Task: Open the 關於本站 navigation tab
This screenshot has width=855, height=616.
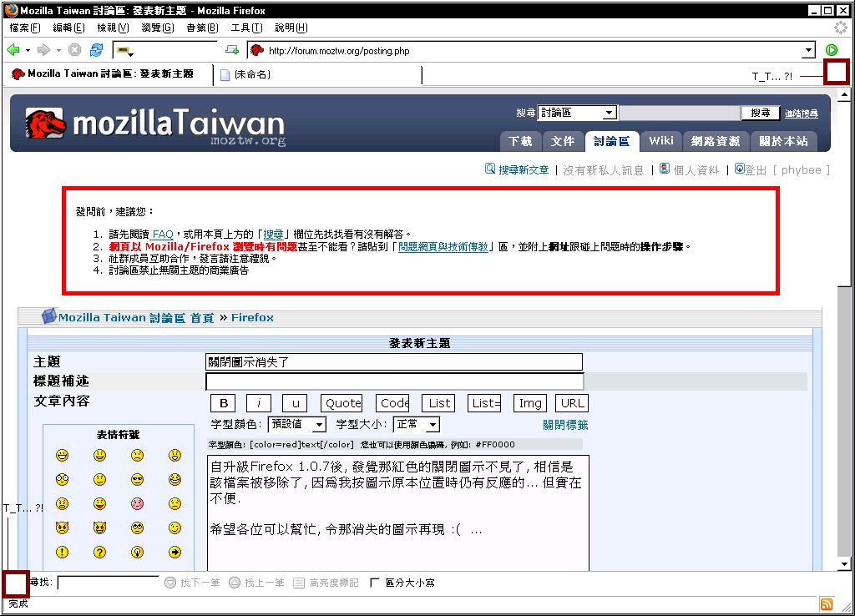Action: pos(783,141)
